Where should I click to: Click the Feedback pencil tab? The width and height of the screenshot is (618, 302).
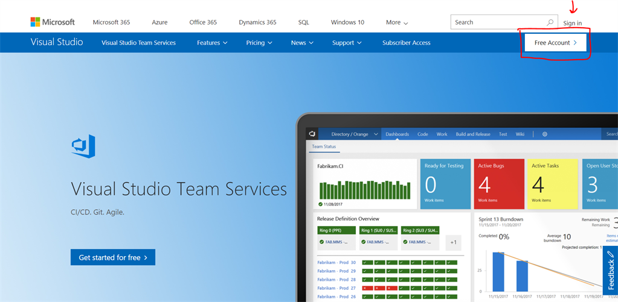[x=611, y=271]
